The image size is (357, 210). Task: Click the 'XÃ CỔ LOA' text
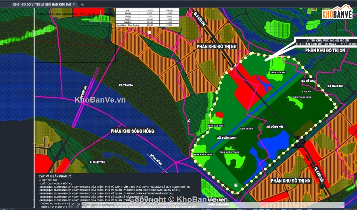click(308, 81)
